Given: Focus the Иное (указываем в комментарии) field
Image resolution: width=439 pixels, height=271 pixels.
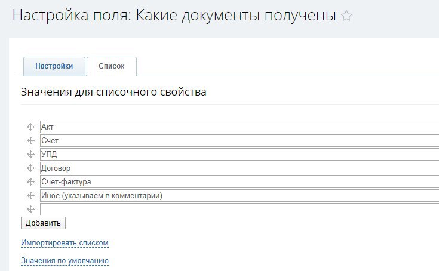Looking at the screenshot, I should [x=240, y=195].
